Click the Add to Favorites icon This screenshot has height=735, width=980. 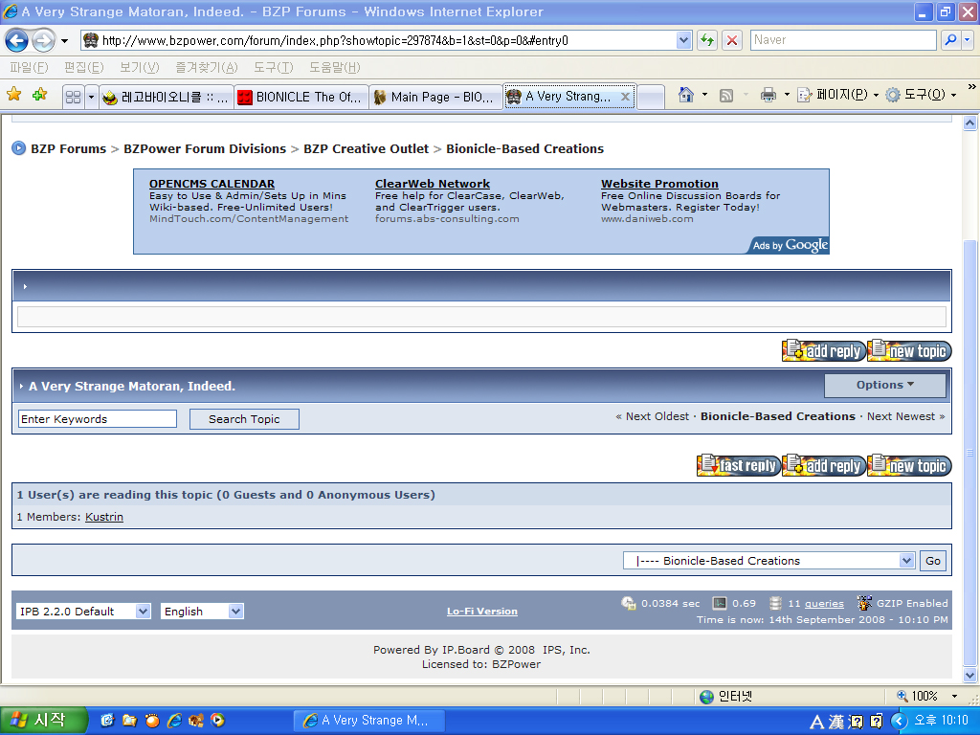click(39, 95)
